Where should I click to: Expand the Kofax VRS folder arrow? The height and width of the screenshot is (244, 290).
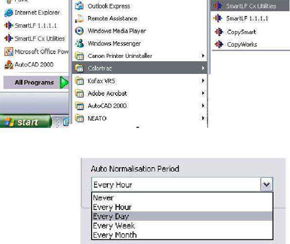click(x=203, y=80)
